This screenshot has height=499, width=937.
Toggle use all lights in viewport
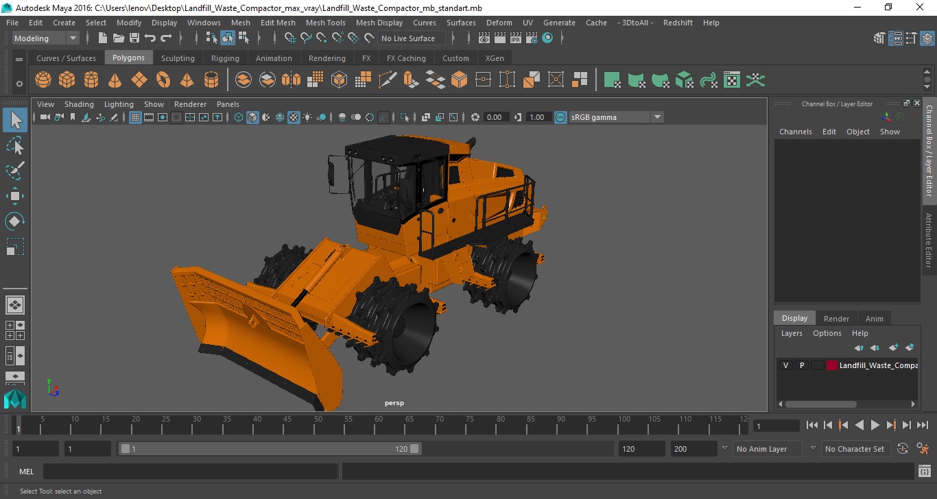(307, 117)
